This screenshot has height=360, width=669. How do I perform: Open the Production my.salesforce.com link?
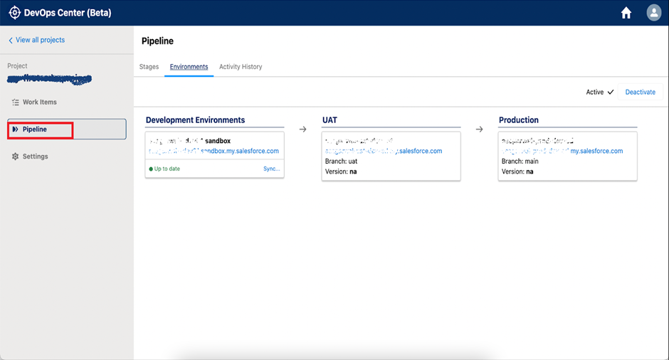562,151
